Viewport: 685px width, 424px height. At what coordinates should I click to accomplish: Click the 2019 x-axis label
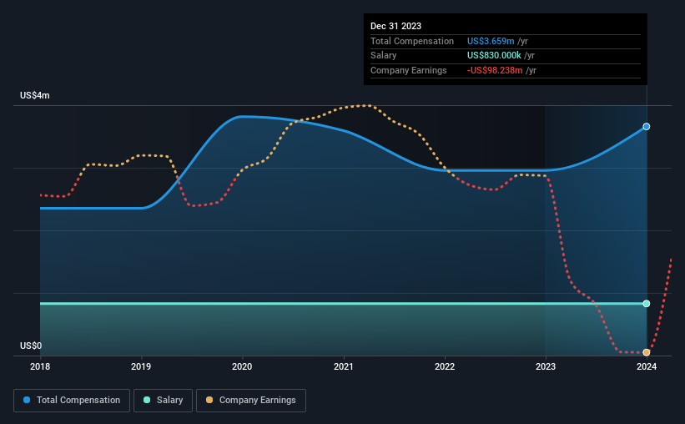click(x=141, y=366)
